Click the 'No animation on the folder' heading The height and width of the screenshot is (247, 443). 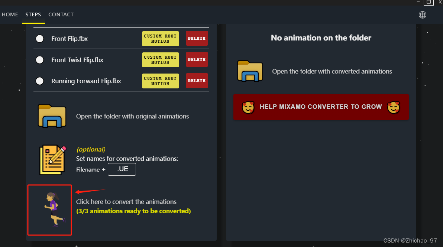tap(321, 38)
